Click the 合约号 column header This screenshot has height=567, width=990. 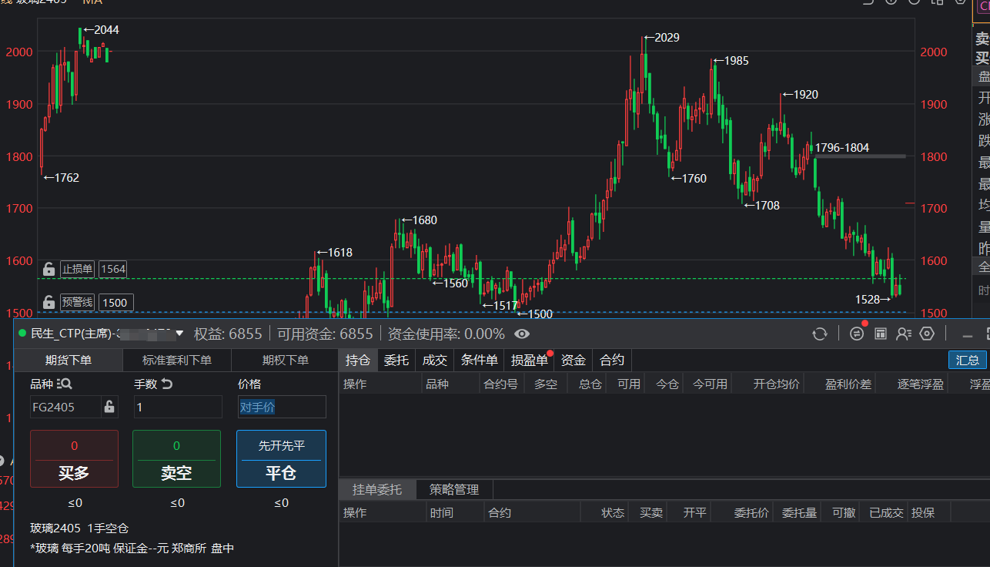(500, 384)
